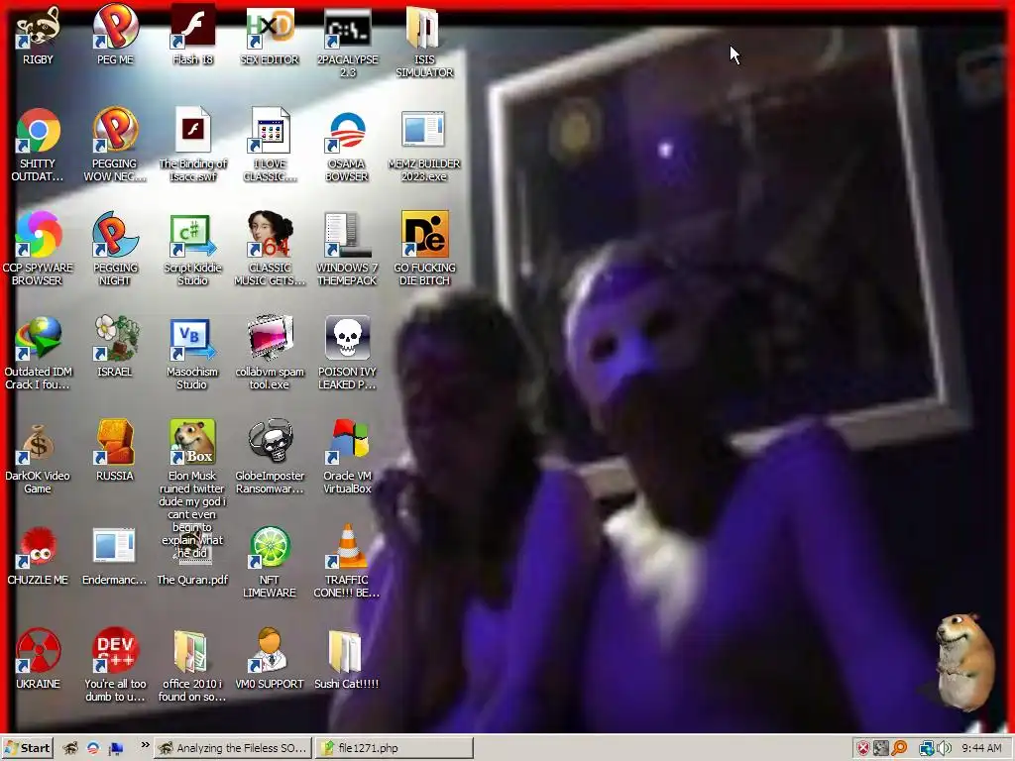Open the Start menu
Image resolution: width=1015 pixels, height=761 pixels.
pos(27,748)
